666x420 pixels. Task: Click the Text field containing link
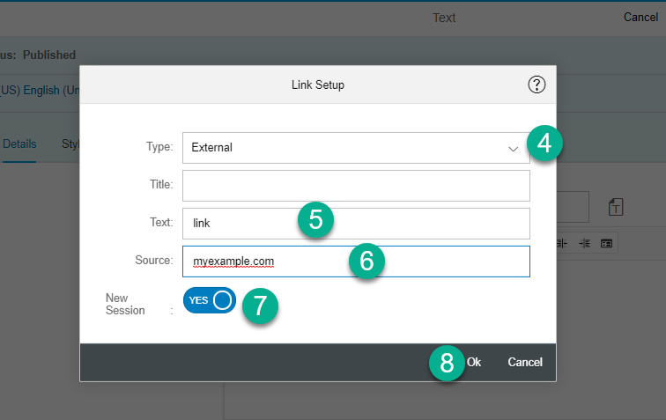tap(356, 224)
